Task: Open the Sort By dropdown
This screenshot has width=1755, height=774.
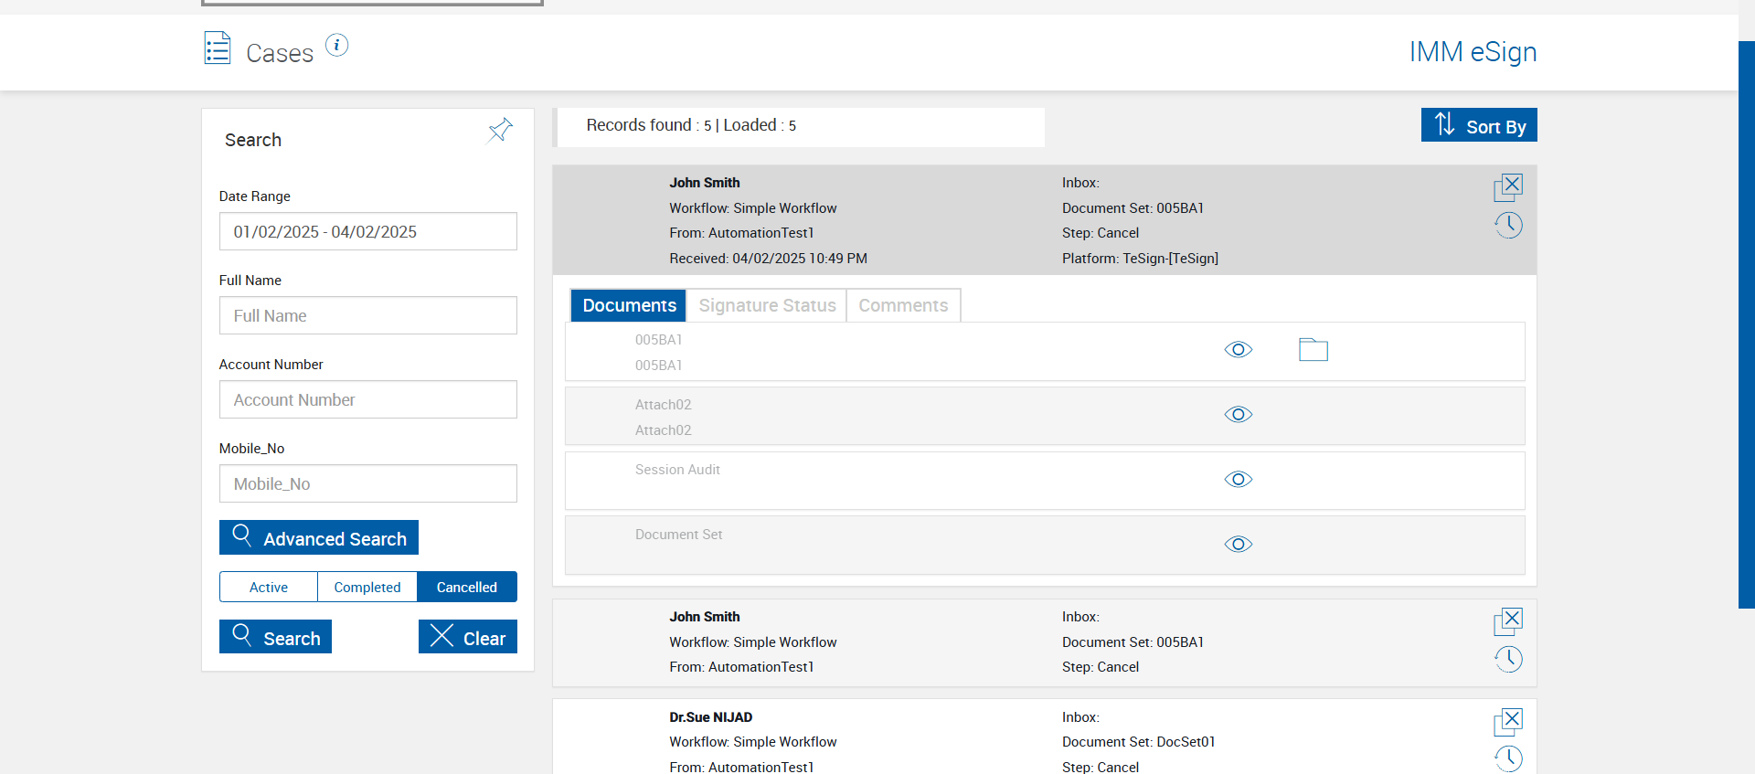Action: pyautogui.click(x=1478, y=125)
